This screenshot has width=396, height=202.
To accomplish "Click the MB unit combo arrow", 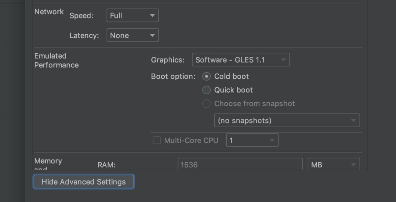I will coord(353,164).
